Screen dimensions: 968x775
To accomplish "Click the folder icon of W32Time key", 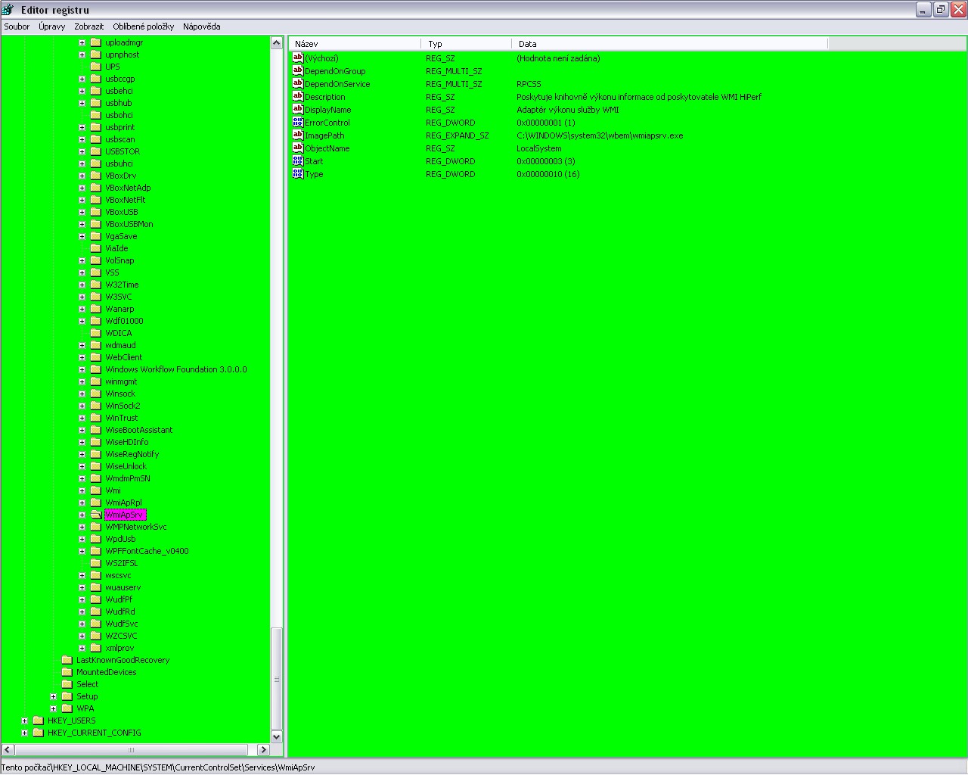I will tap(96, 285).
